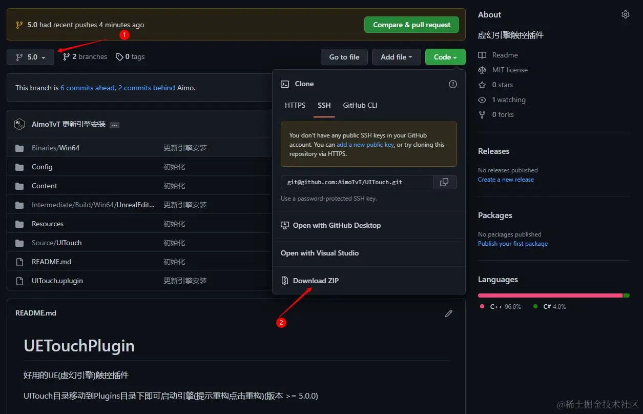This screenshot has height=414, width=643.
Task: Click the 初始化 commit message for README.md
Action: coord(174,262)
